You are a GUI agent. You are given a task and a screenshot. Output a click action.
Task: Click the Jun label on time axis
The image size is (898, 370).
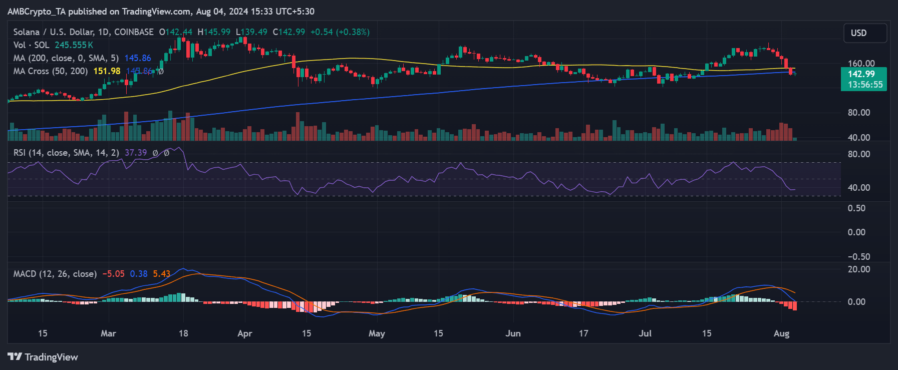pyautogui.click(x=513, y=333)
